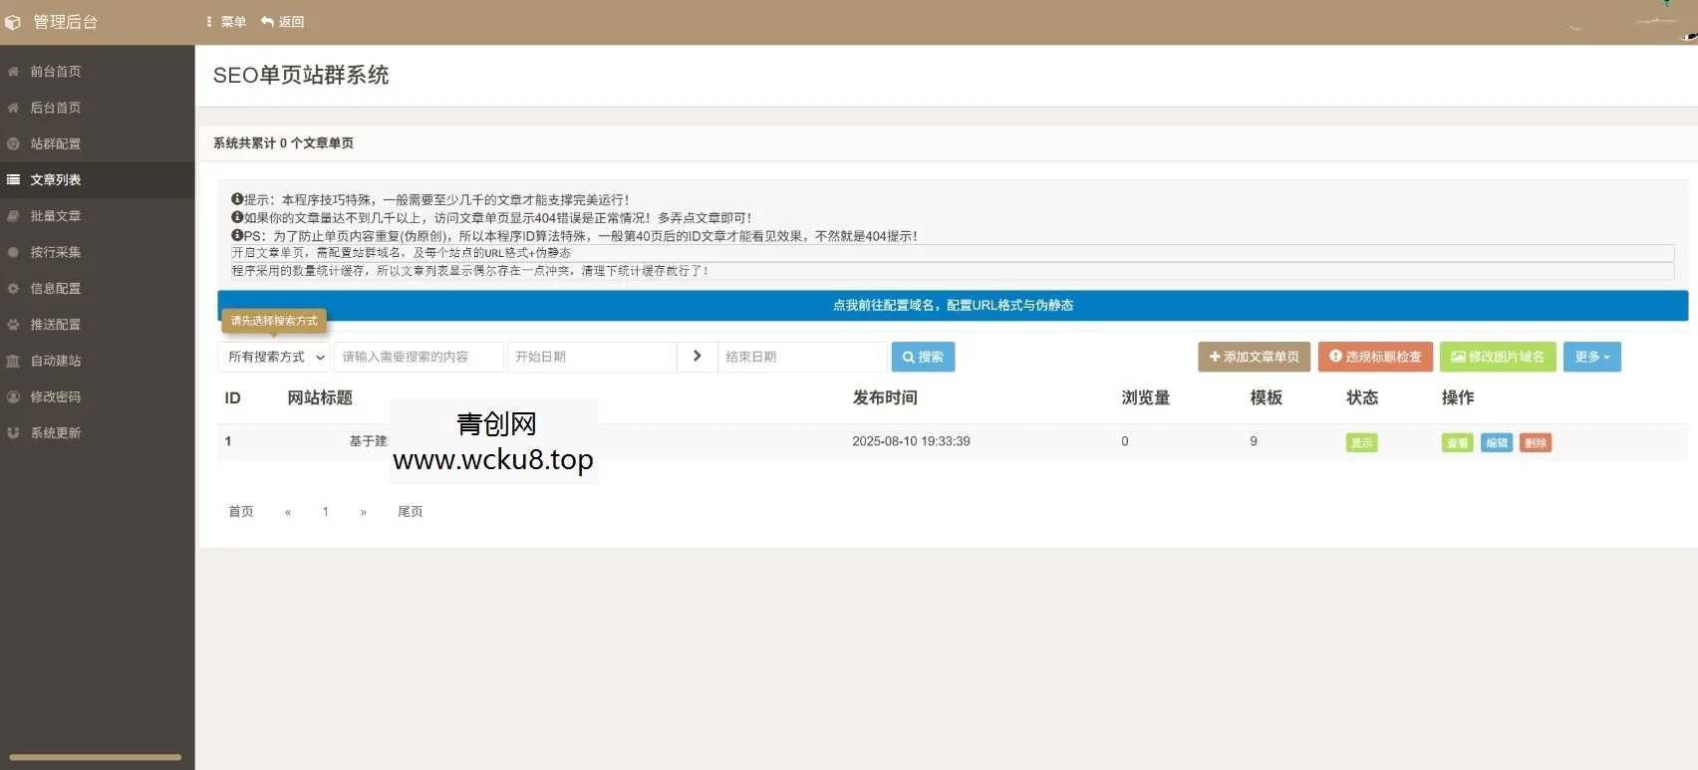The height and width of the screenshot is (770, 1698).
Task: Click the 添加文章单页 button
Action: tap(1254, 357)
